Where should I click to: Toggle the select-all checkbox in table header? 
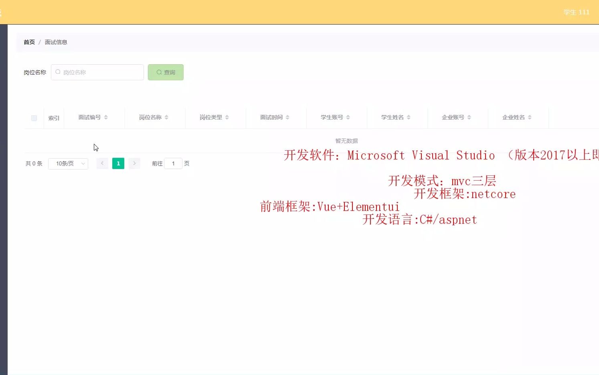34,118
